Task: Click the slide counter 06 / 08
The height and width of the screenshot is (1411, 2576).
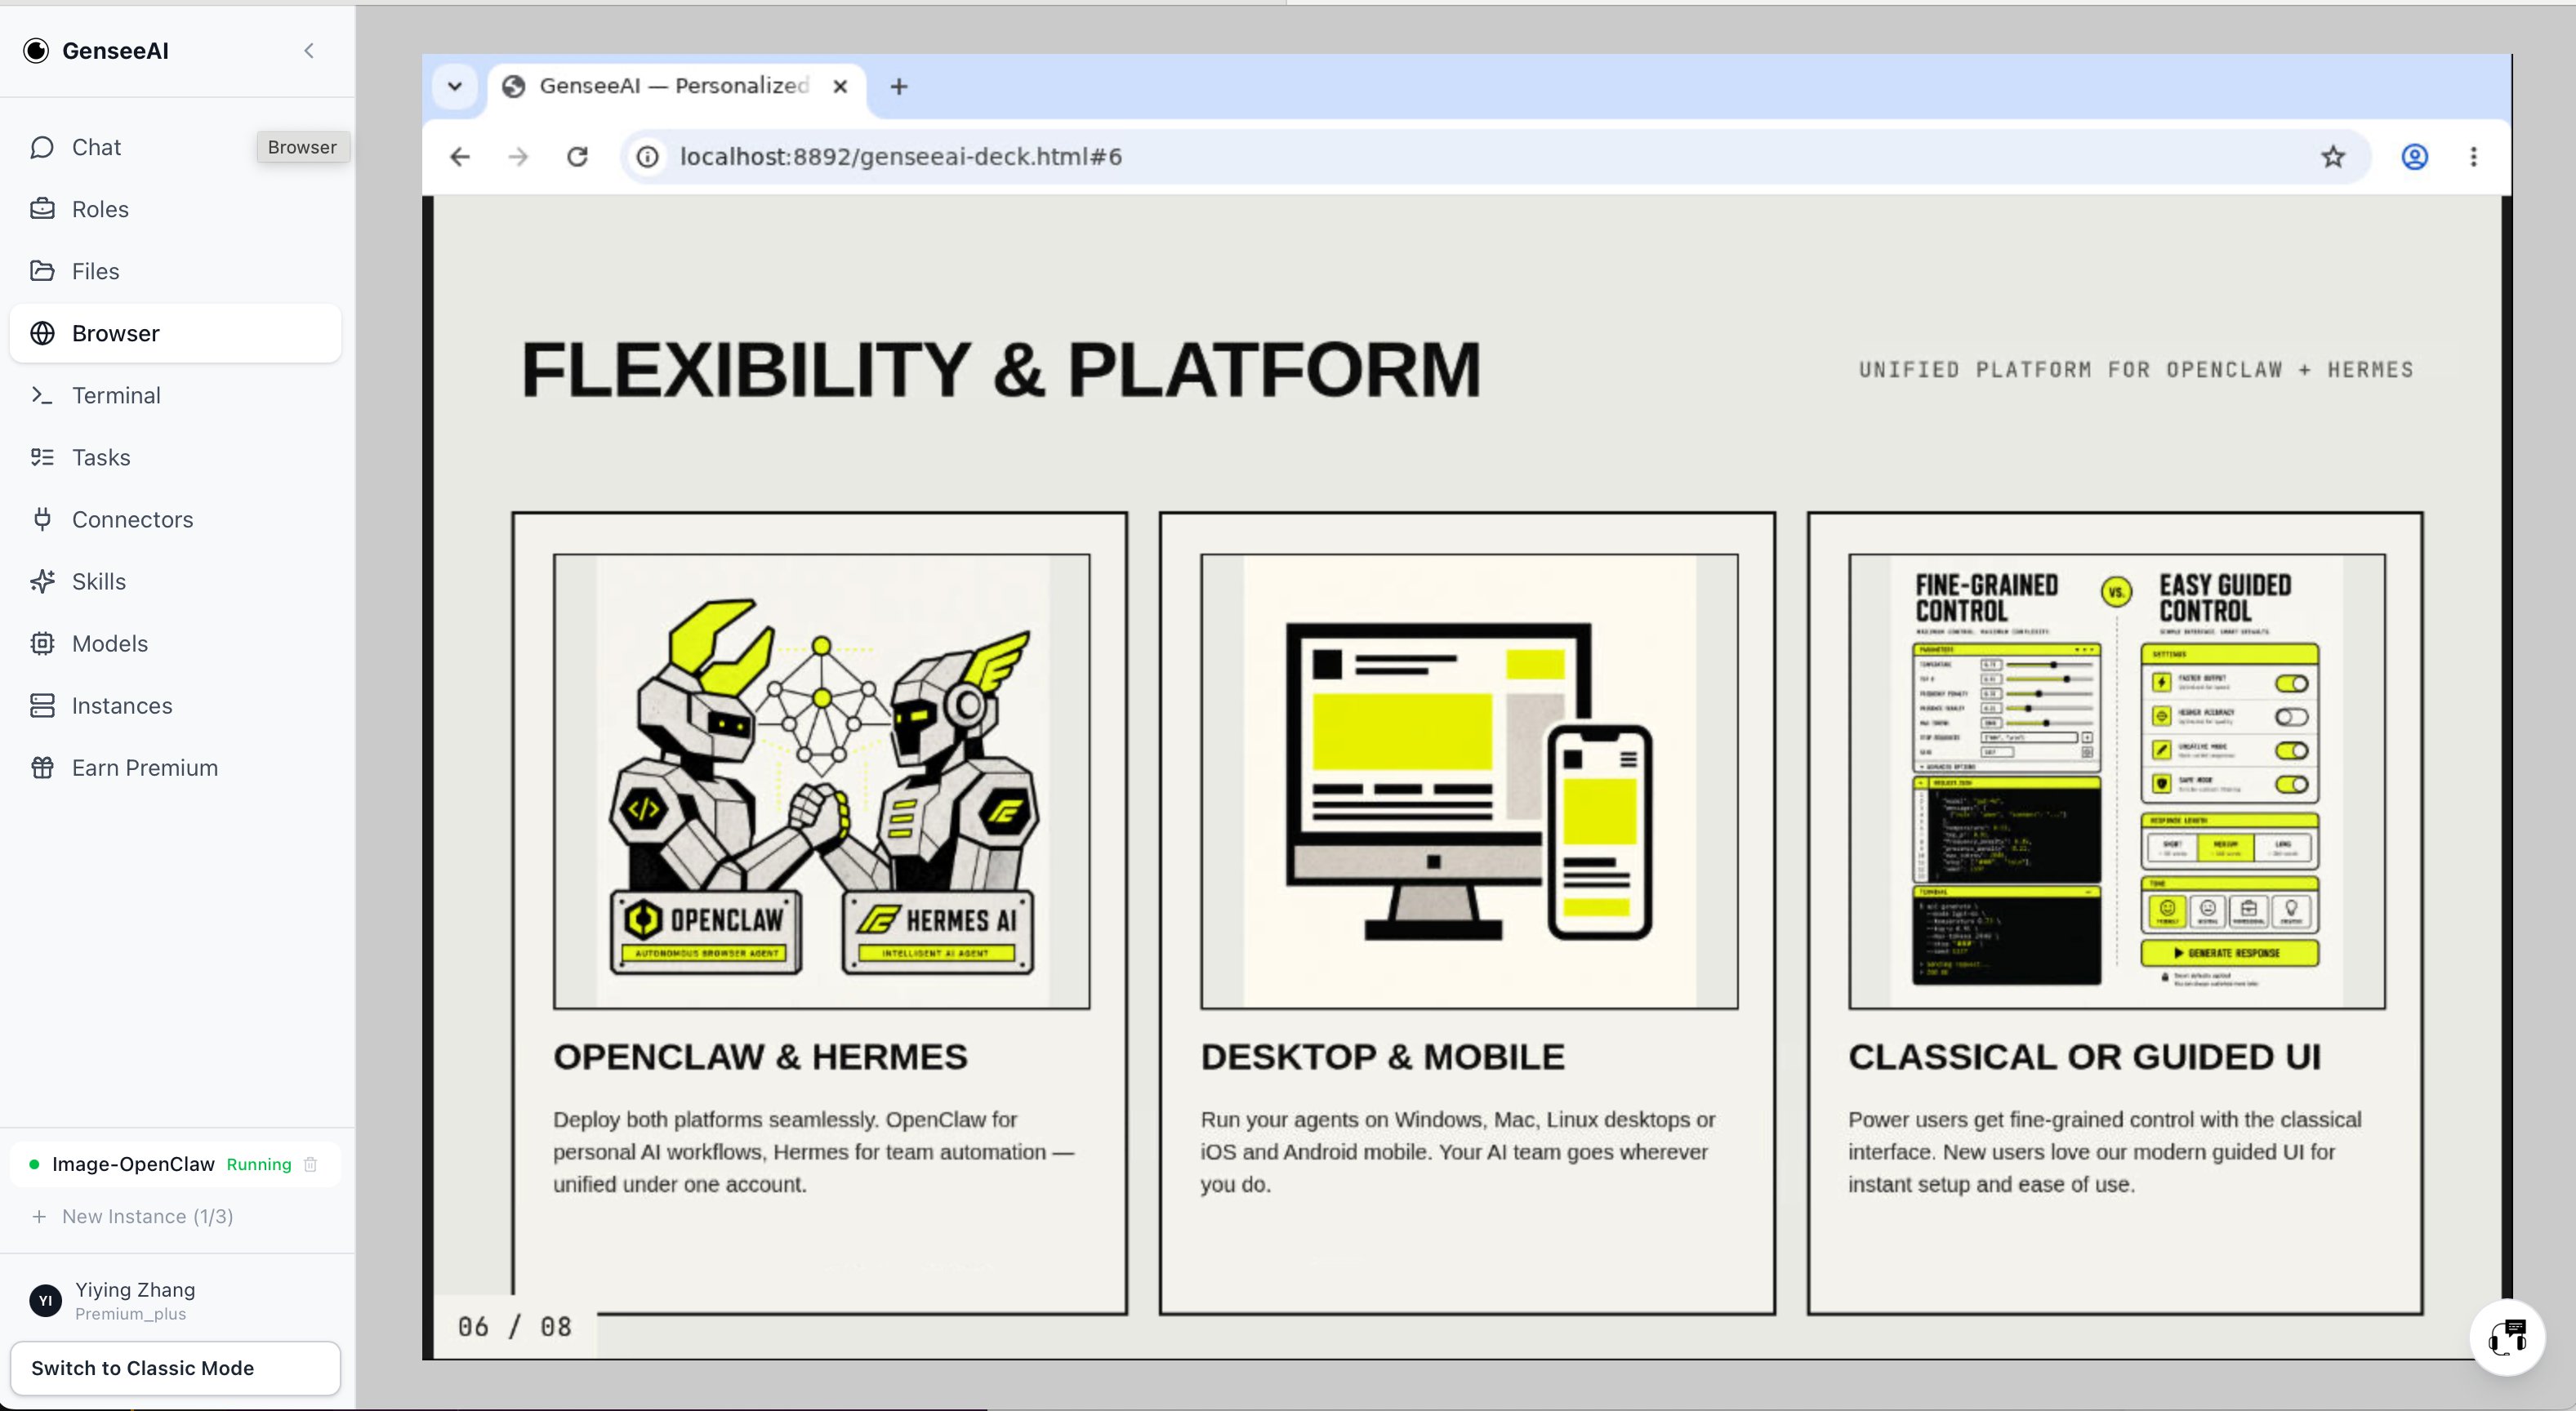Action: click(x=515, y=1327)
